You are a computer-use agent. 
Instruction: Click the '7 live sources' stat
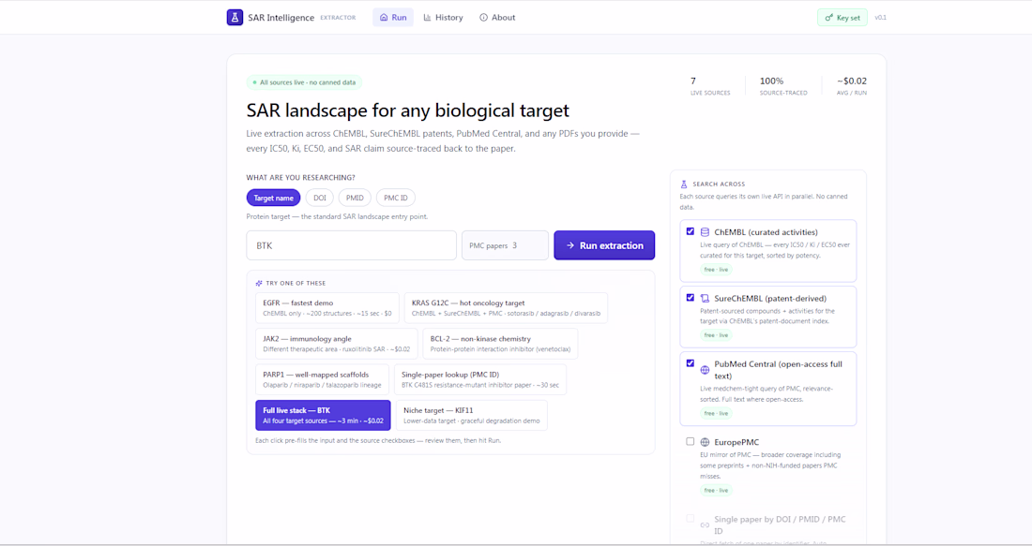710,86
